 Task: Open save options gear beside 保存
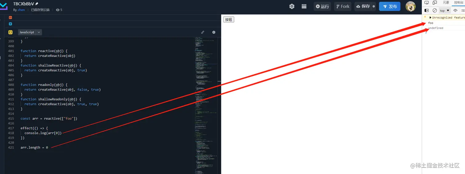tap(374, 6)
